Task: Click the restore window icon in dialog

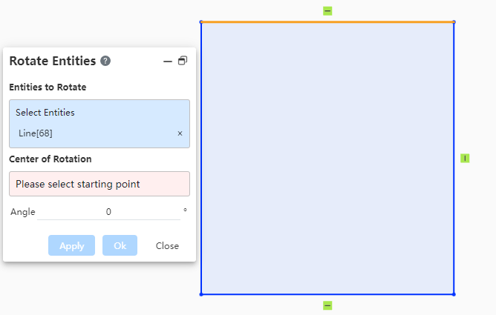Action: pyautogui.click(x=183, y=61)
